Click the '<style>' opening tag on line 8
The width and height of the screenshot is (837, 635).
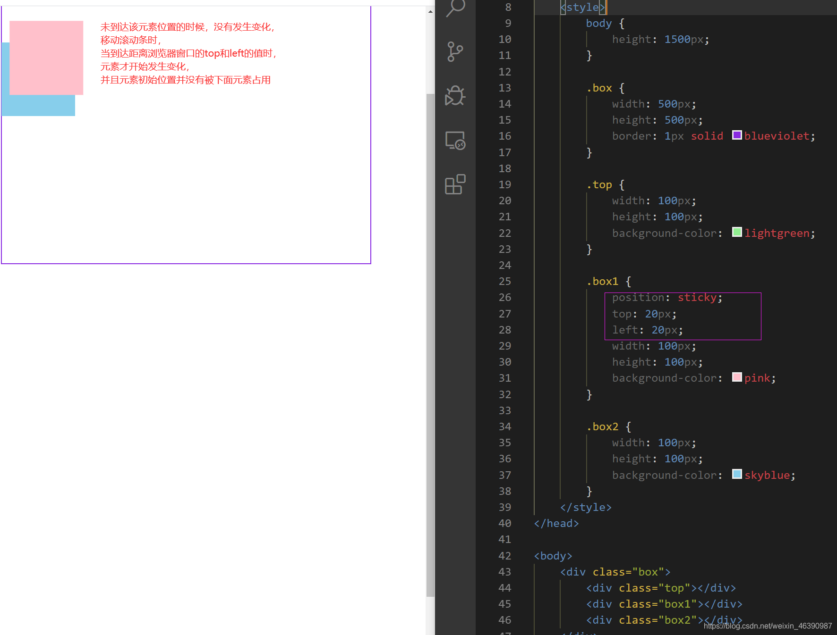click(583, 7)
